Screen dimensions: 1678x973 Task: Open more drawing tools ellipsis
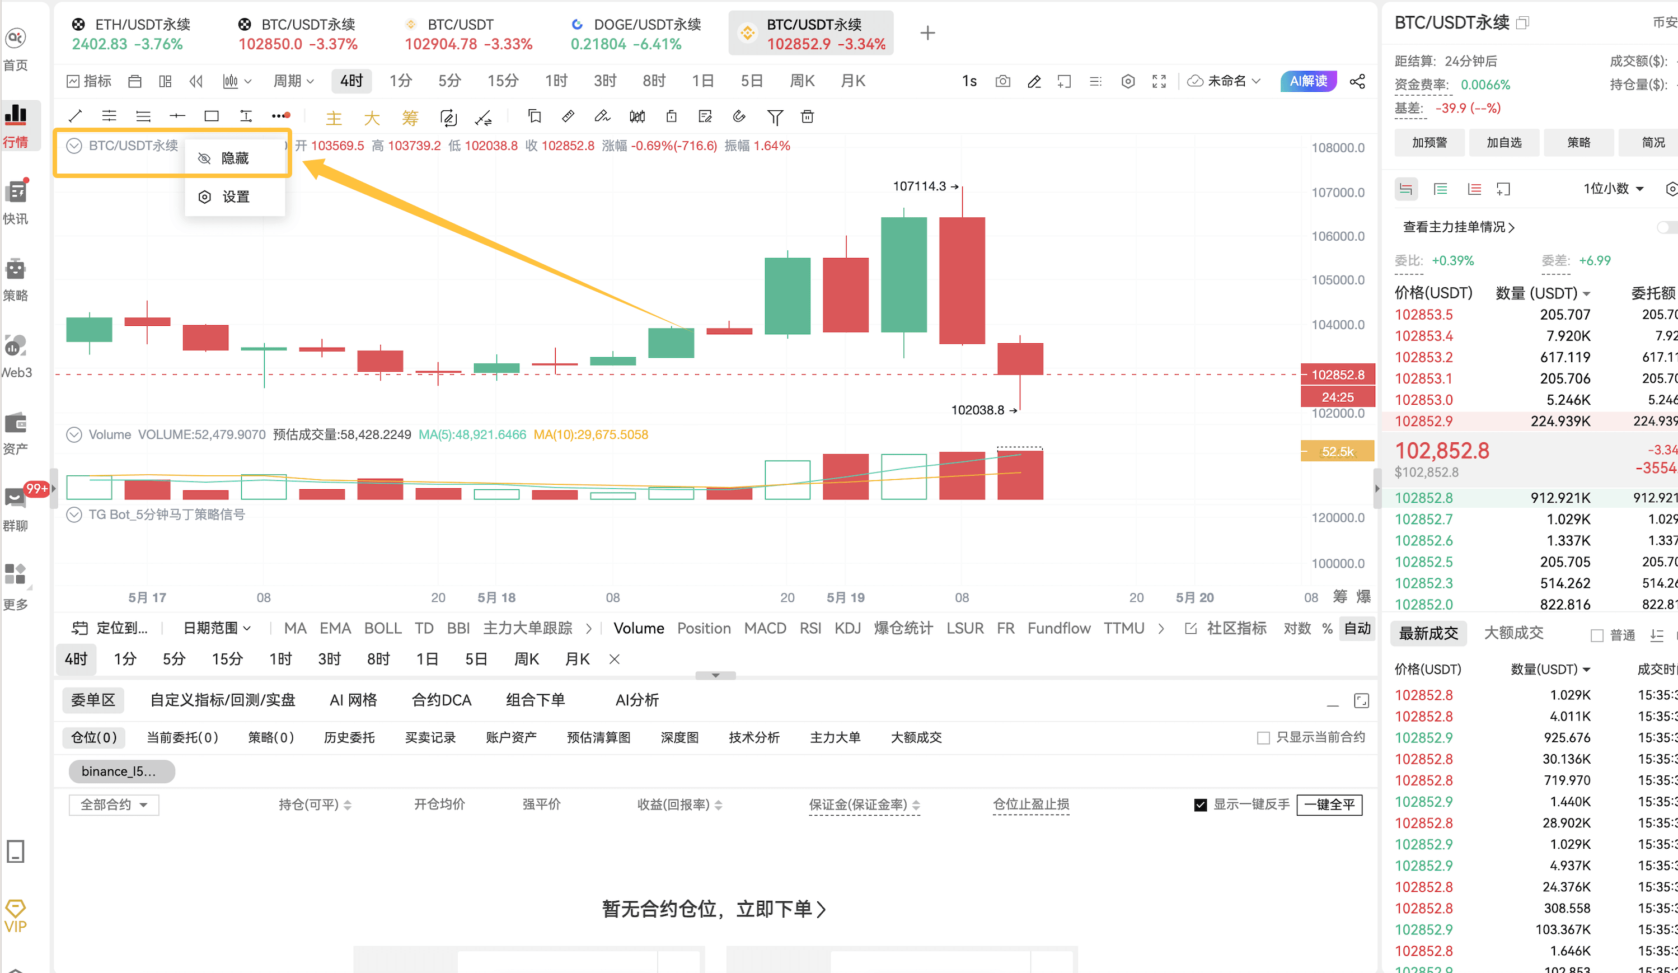click(x=280, y=116)
